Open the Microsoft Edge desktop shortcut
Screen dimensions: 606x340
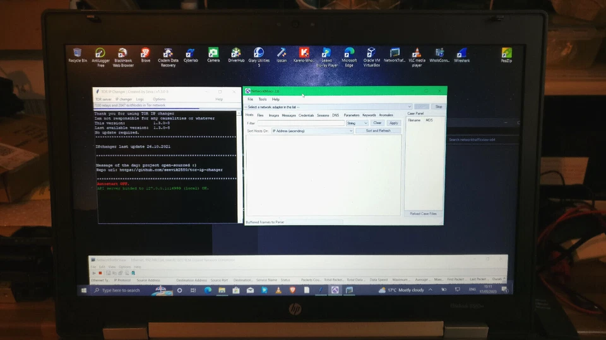click(349, 57)
